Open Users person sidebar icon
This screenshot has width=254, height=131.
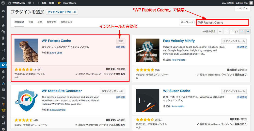3,71
